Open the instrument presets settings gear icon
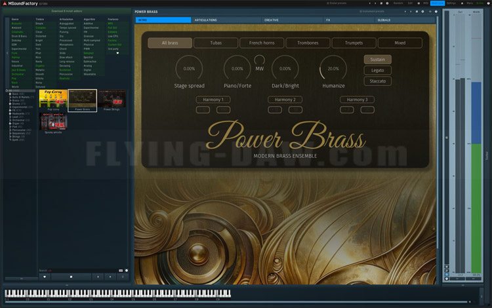This screenshot has height=308, width=492. click(422, 11)
